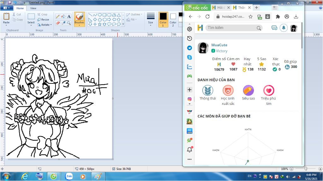
Task: Open the chat messages icon on Hoidap247
Action: pyautogui.click(x=274, y=28)
